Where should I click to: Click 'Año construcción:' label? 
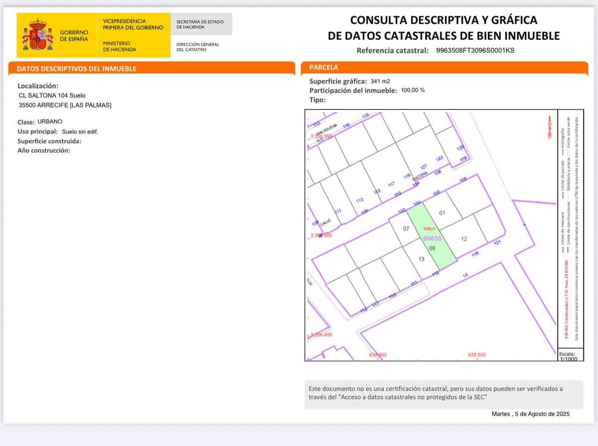pos(43,150)
